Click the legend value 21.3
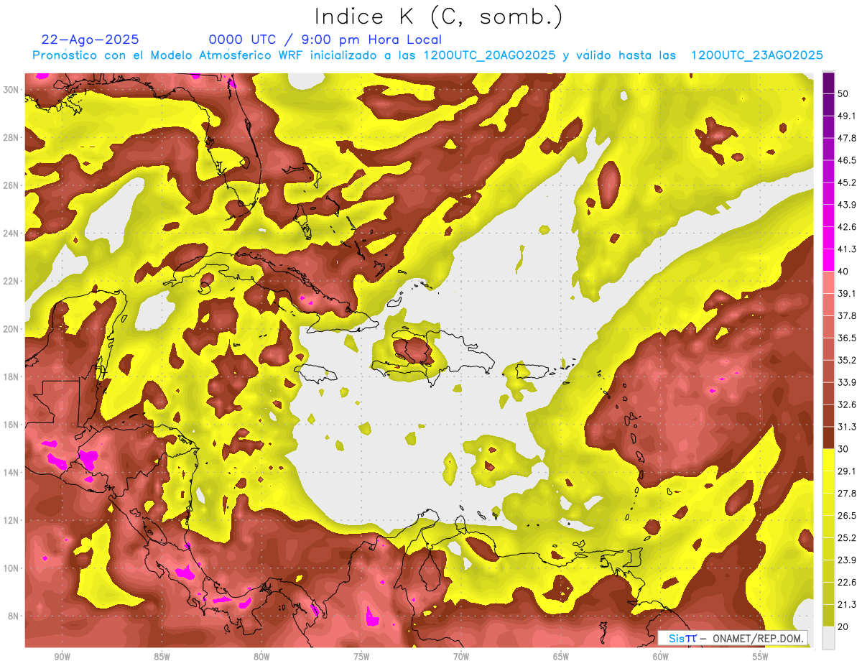The image size is (862, 666). click(x=846, y=604)
